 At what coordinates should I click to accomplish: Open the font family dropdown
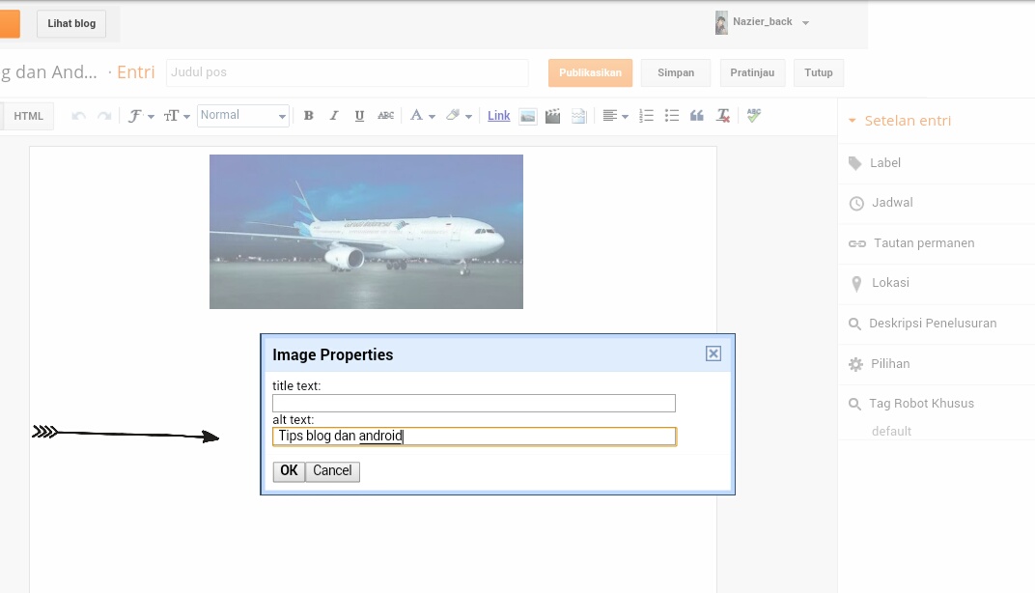click(x=141, y=116)
